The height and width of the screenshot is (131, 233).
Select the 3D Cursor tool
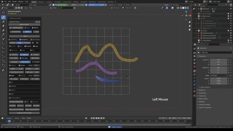(3, 13)
